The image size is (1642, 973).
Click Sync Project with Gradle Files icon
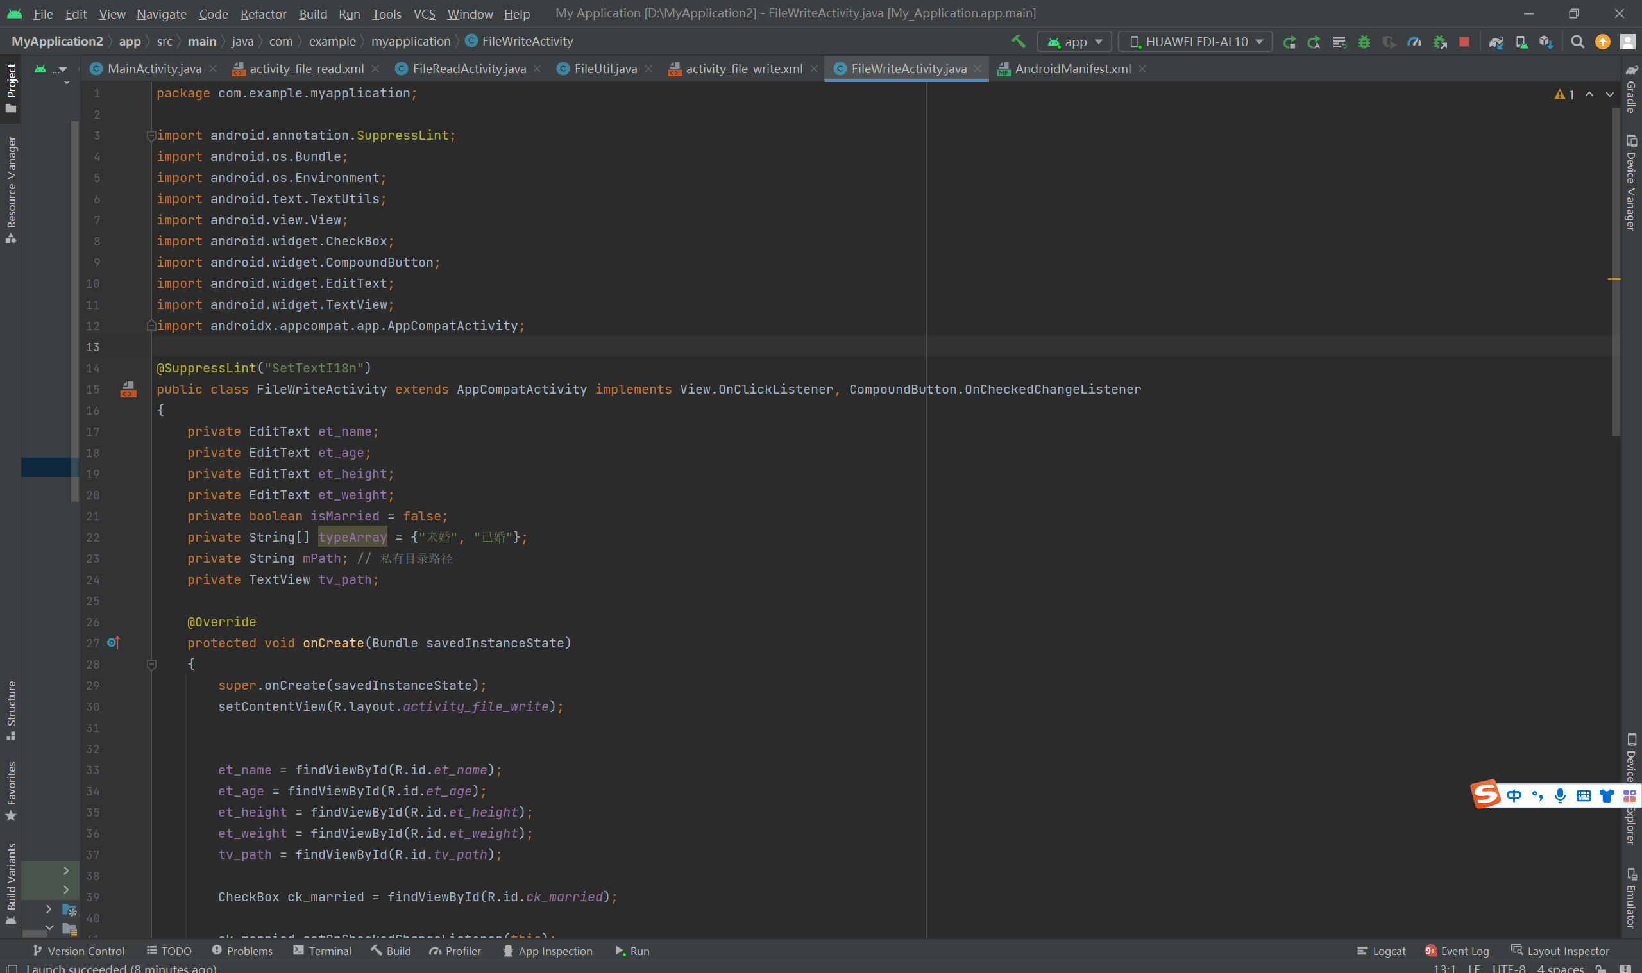tap(1496, 41)
